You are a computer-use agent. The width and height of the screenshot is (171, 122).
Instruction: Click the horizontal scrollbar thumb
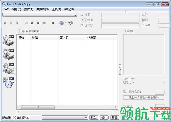pos(38,107)
